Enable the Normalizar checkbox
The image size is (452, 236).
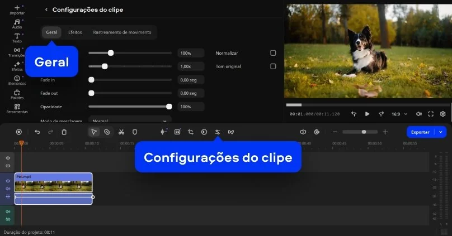pos(272,53)
